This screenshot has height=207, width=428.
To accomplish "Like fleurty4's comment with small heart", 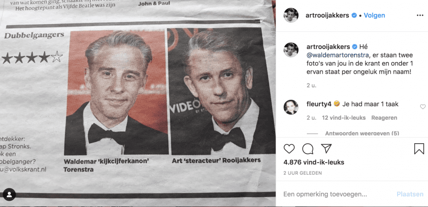I will [423, 107].
